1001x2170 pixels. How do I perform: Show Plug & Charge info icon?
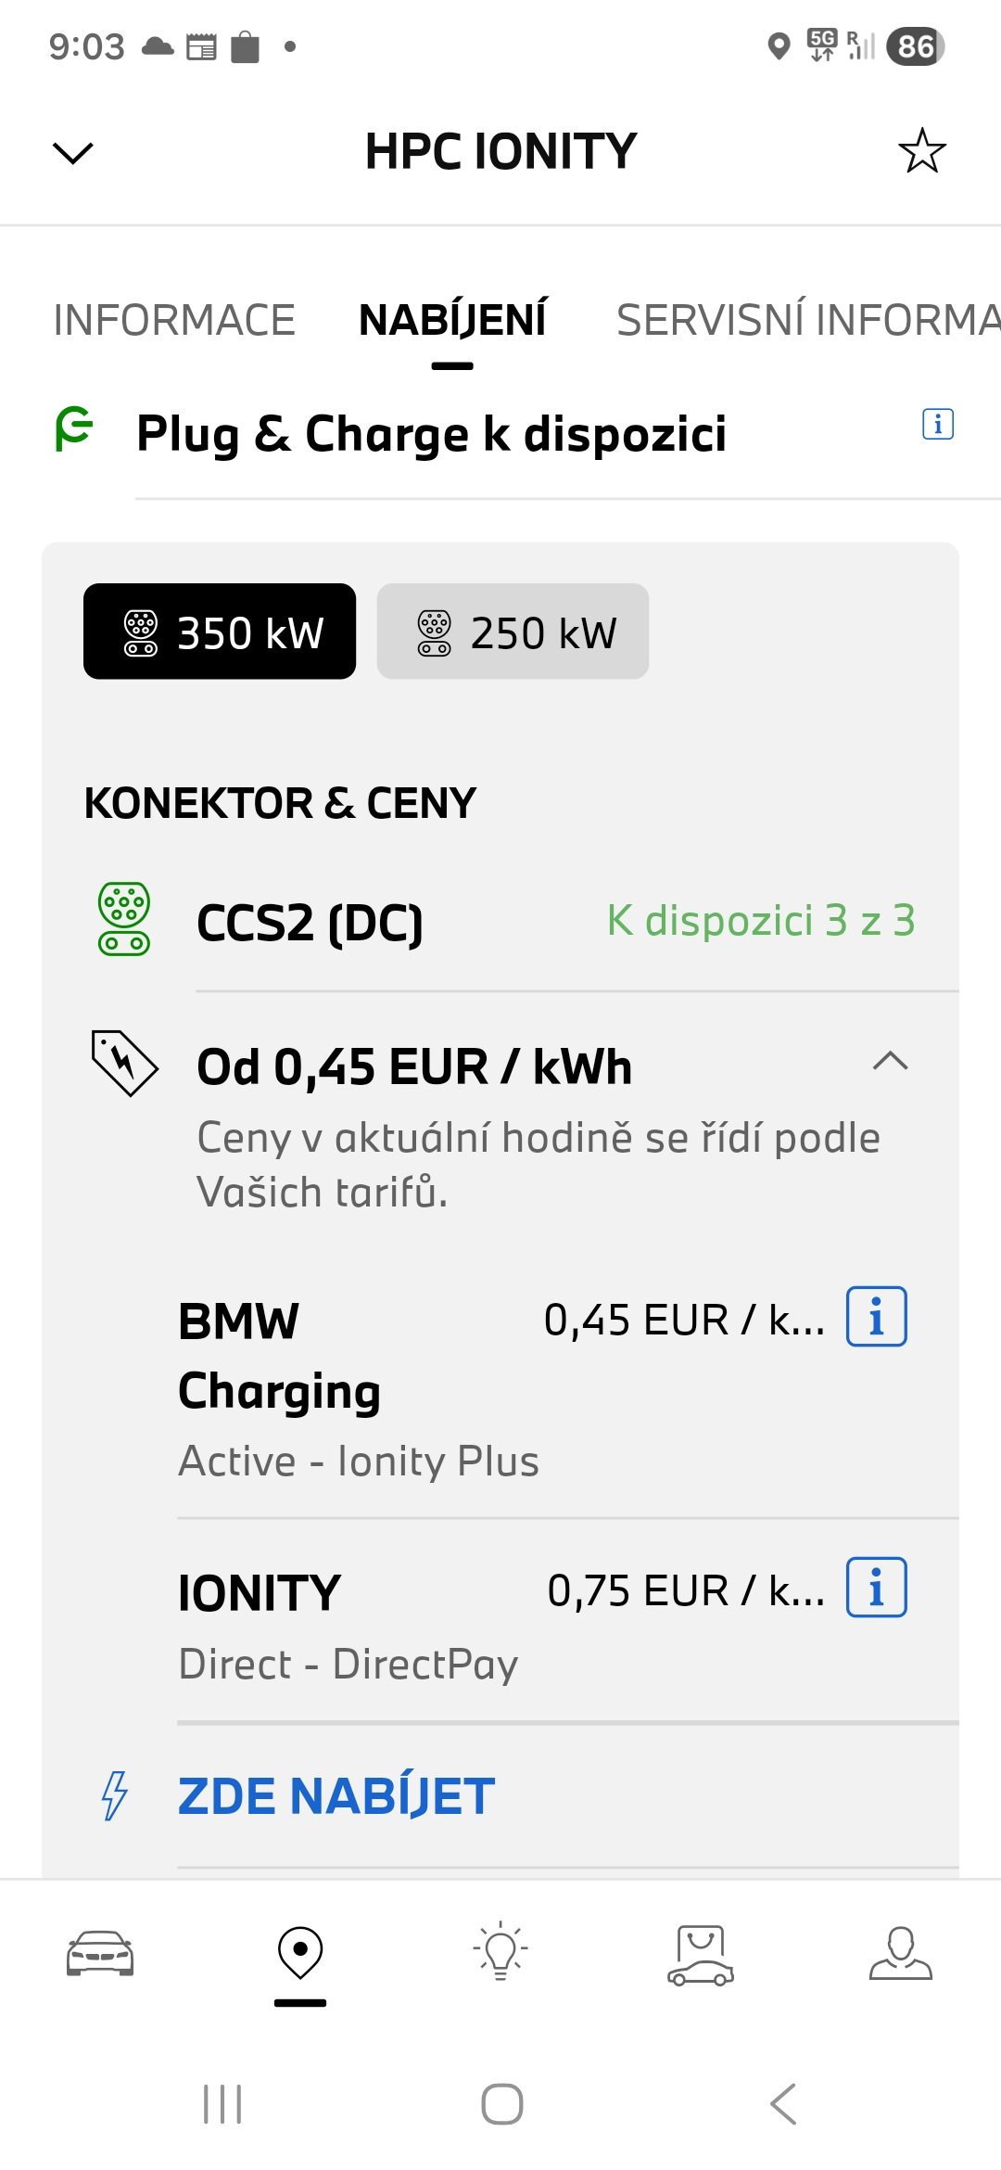937,425
